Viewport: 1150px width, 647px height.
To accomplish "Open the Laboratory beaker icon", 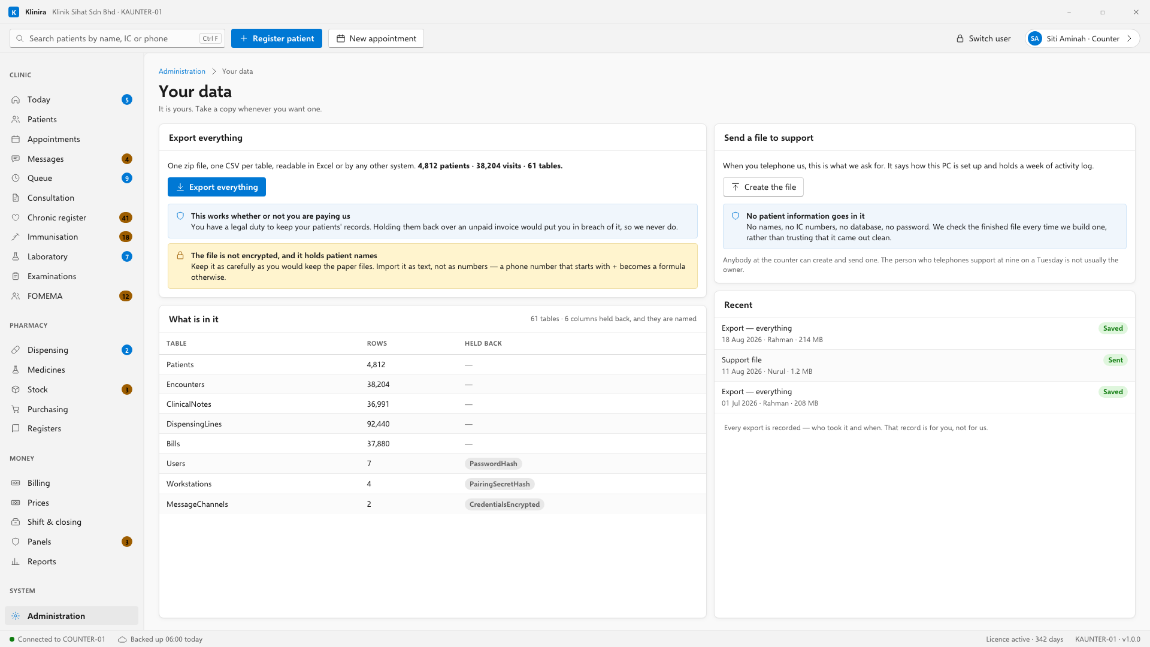I will tap(16, 256).
